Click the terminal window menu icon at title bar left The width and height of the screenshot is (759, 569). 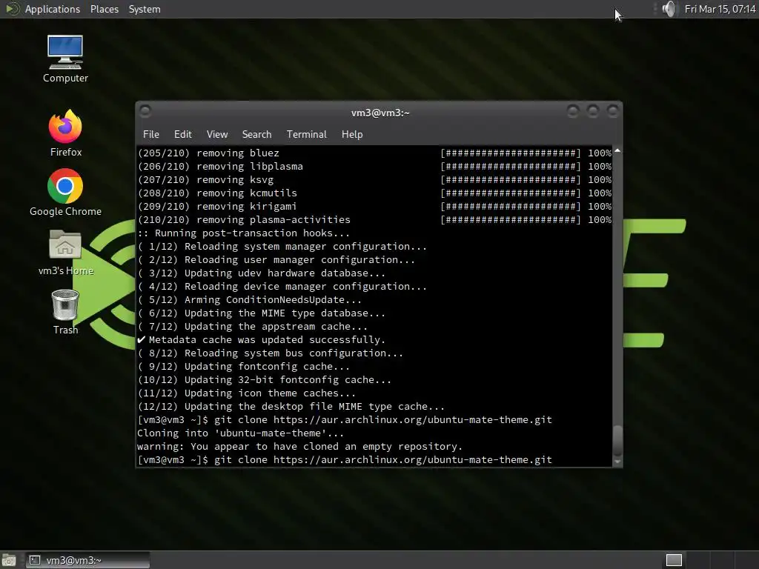[145, 112]
